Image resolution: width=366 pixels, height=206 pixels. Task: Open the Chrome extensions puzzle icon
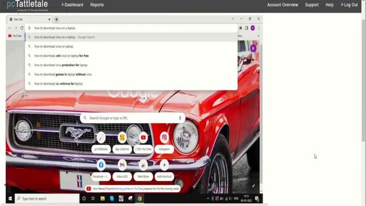pyautogui.click(x=240, y=28)
